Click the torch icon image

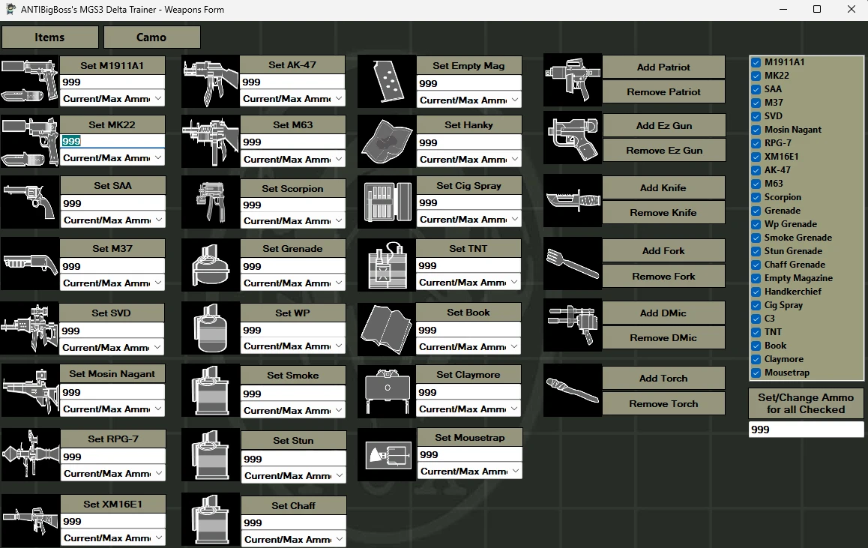click(x=573, y=391)
